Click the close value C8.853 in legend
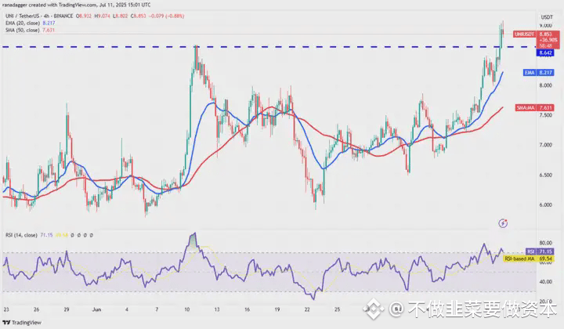This screenshot has height=329, width=564. [138, 16]
